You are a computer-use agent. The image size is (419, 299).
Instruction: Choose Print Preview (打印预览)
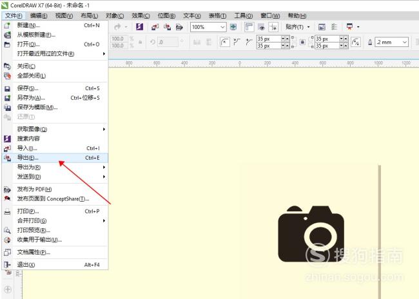click(55, 230)
